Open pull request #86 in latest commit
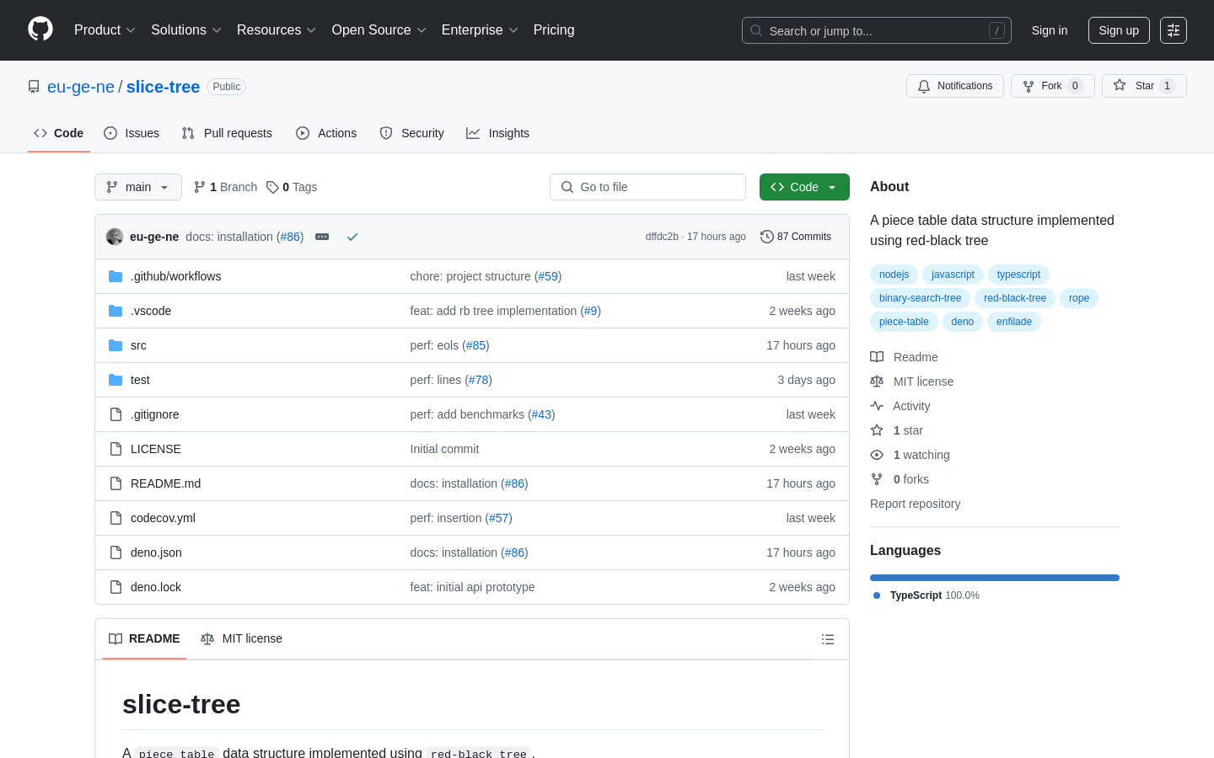The width and height of the screenshot is (1214, 758). [290, 237]
